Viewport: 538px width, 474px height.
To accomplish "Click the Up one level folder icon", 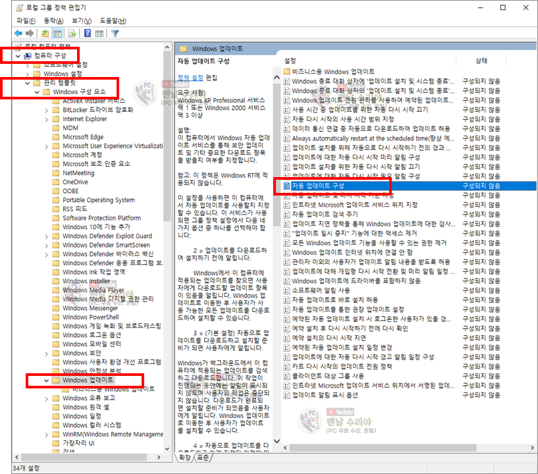I will click(45, 34).
